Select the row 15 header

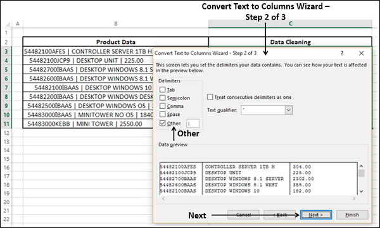pos(6,159)
